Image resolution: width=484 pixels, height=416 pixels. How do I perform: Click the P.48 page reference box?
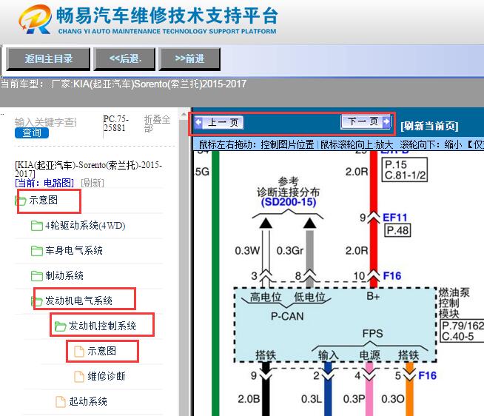397,230
